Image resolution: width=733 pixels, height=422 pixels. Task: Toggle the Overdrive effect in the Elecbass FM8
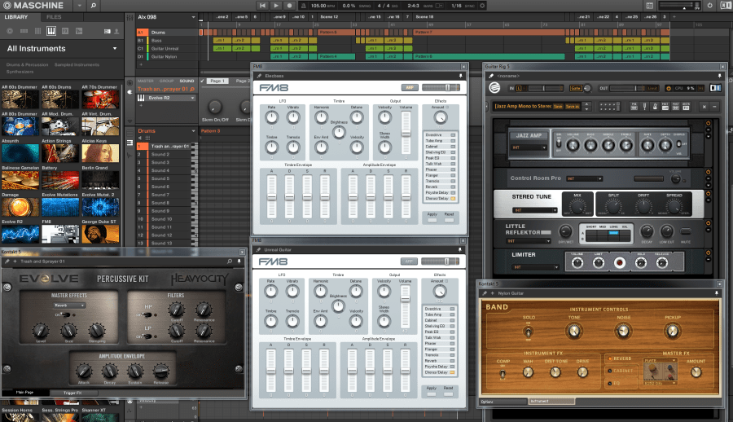coord(454,134)
